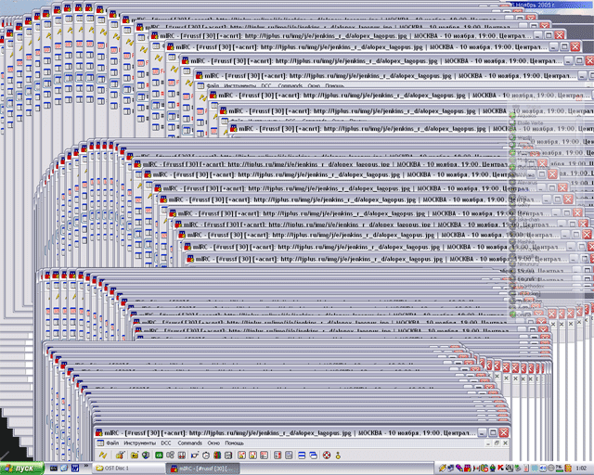
Task: Click the globe List Channels icon
Action: [146, 455]
